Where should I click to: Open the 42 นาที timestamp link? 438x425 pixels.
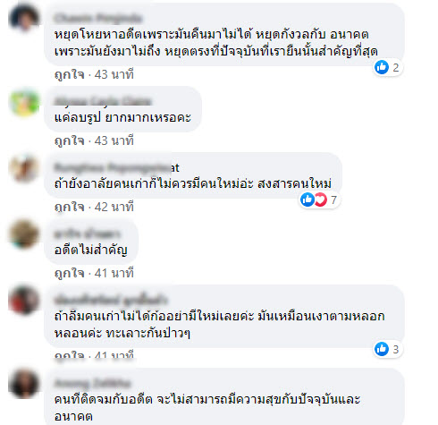click(114, 207)
